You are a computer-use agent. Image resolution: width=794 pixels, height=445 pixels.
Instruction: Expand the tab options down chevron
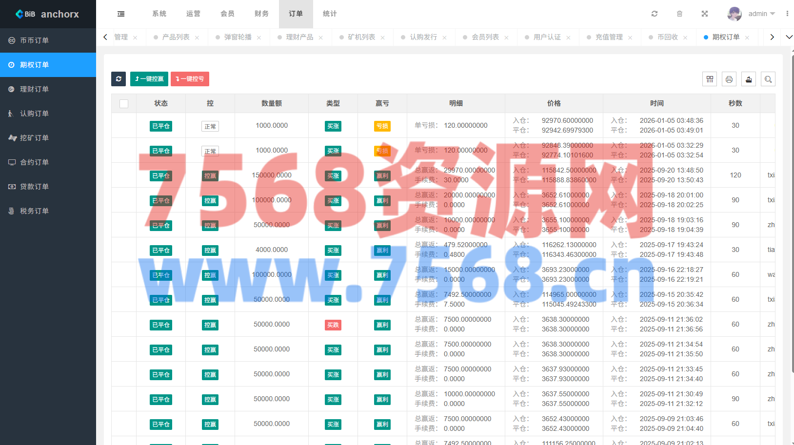789,37
